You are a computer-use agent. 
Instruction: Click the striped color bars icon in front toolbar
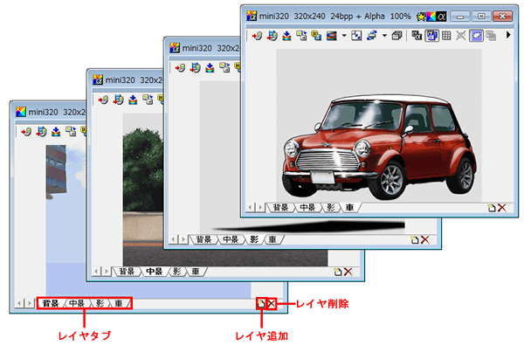[x=332, y=36]
